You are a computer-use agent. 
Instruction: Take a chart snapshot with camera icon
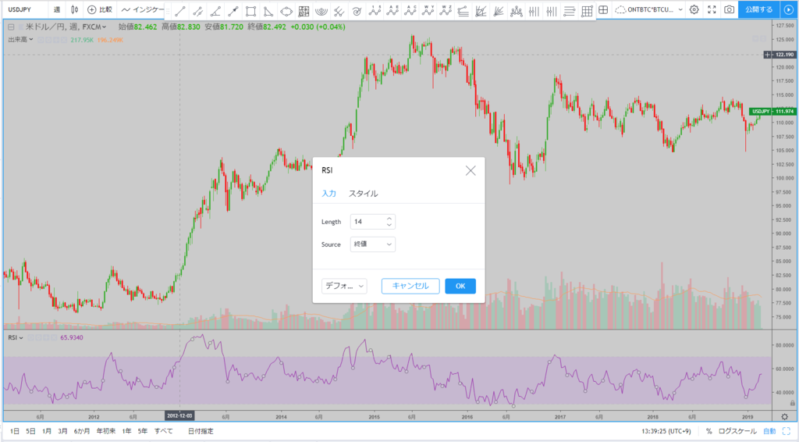click(730, 9)
